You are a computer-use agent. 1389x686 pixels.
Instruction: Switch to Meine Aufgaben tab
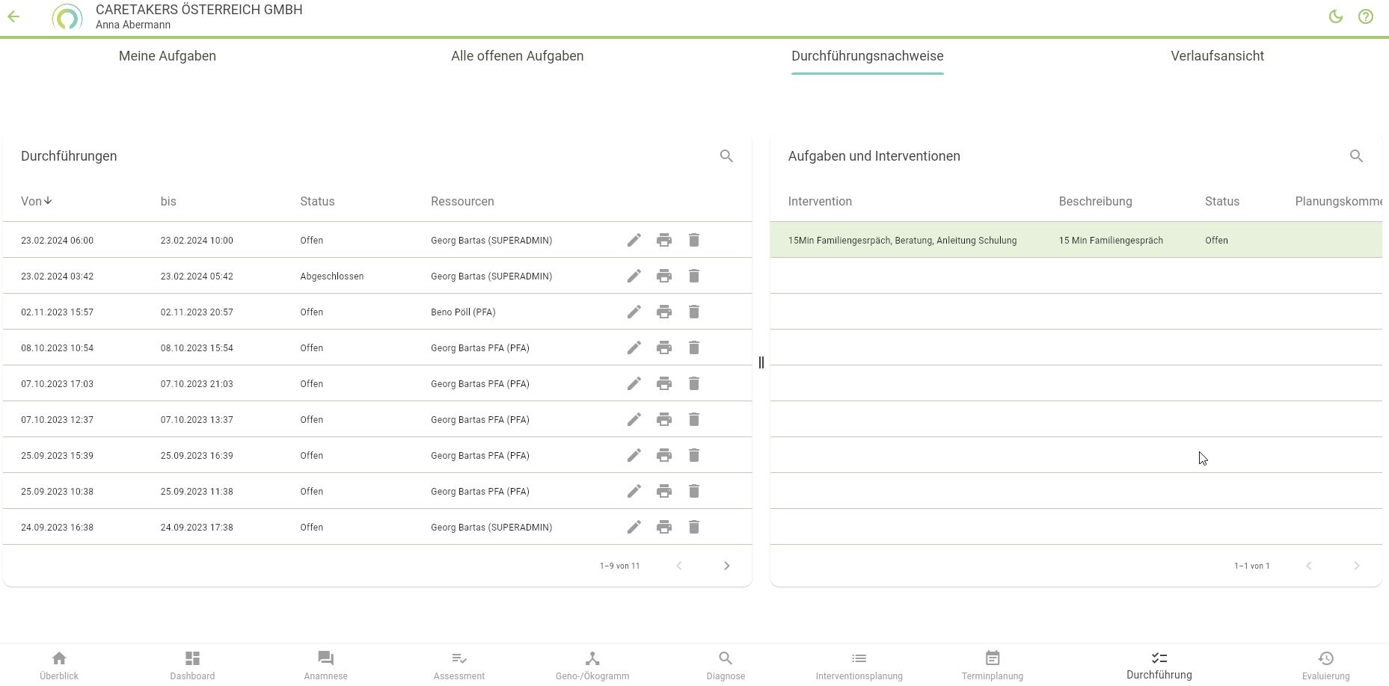167,56
